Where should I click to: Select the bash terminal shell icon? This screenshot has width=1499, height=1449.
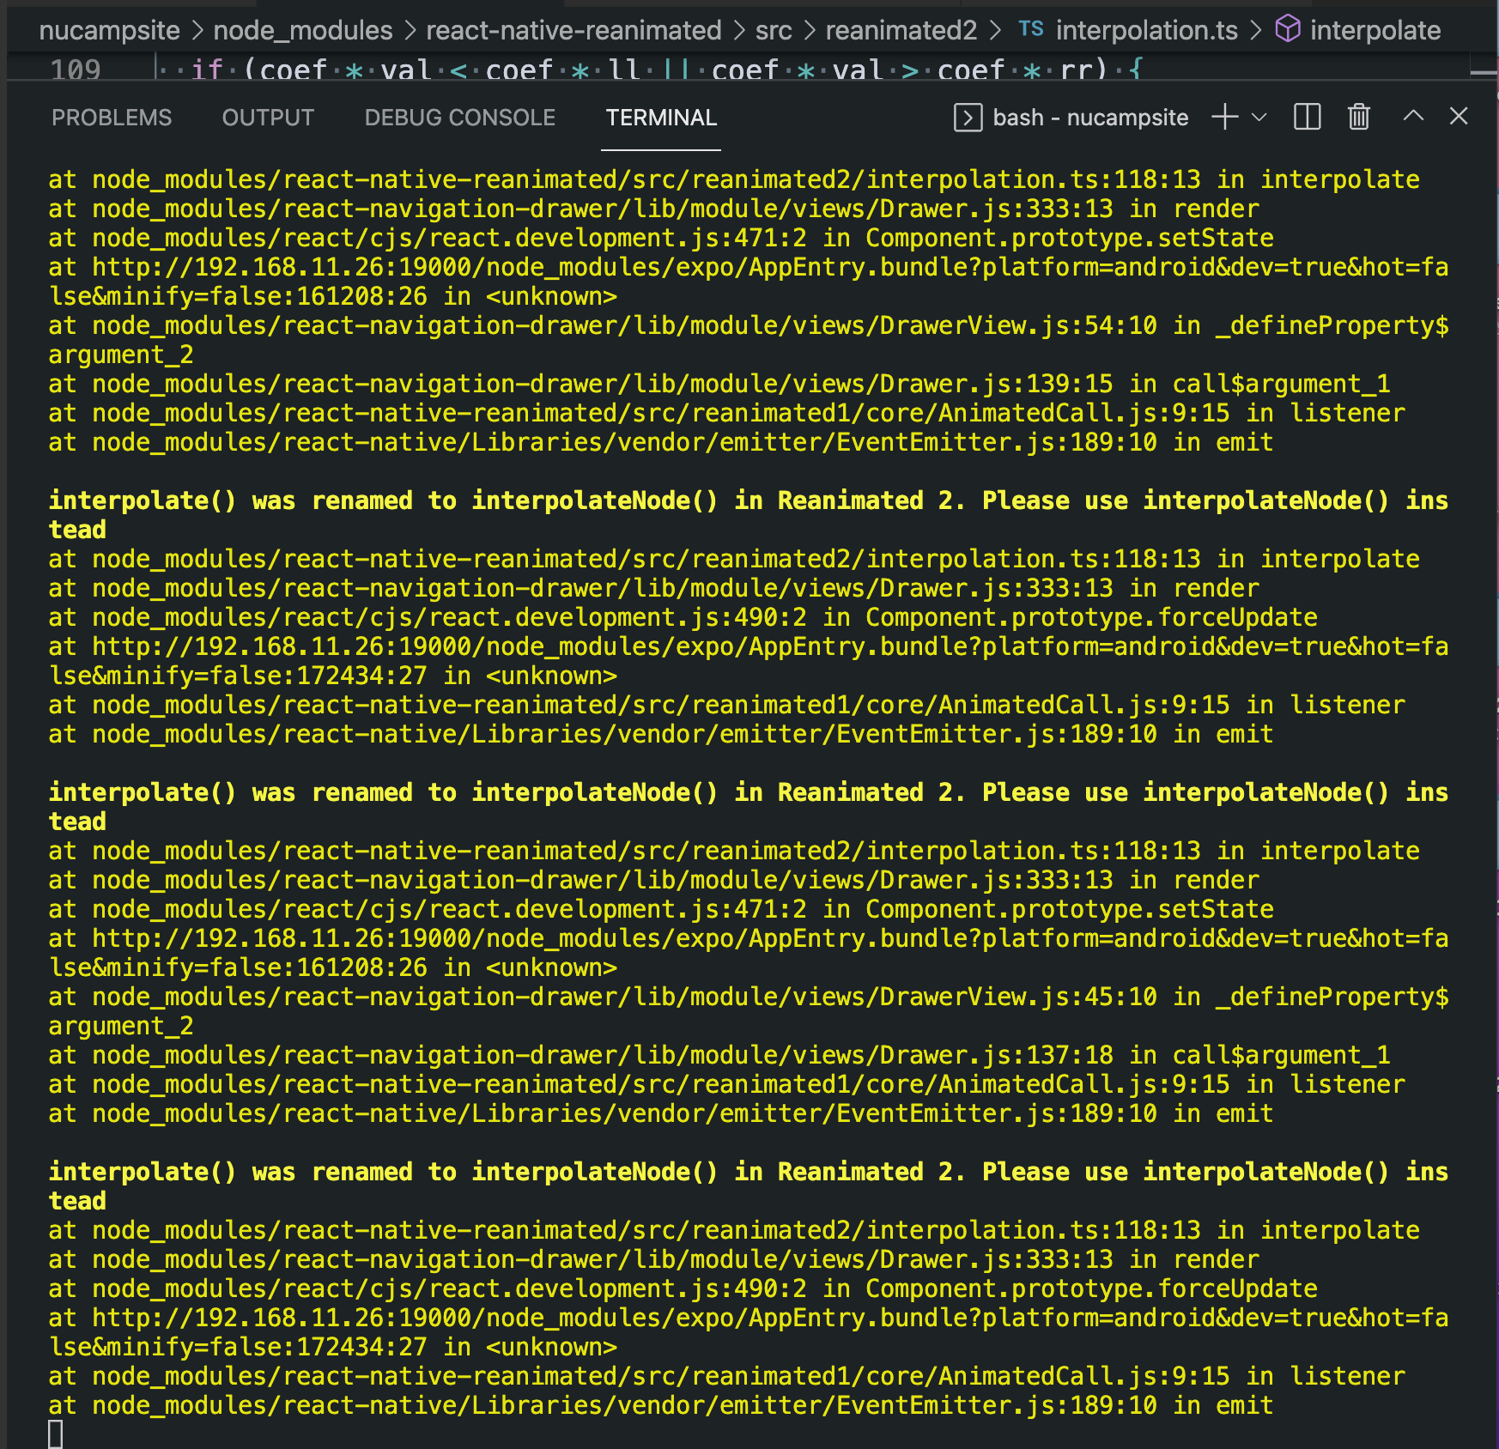pos(968,118)
